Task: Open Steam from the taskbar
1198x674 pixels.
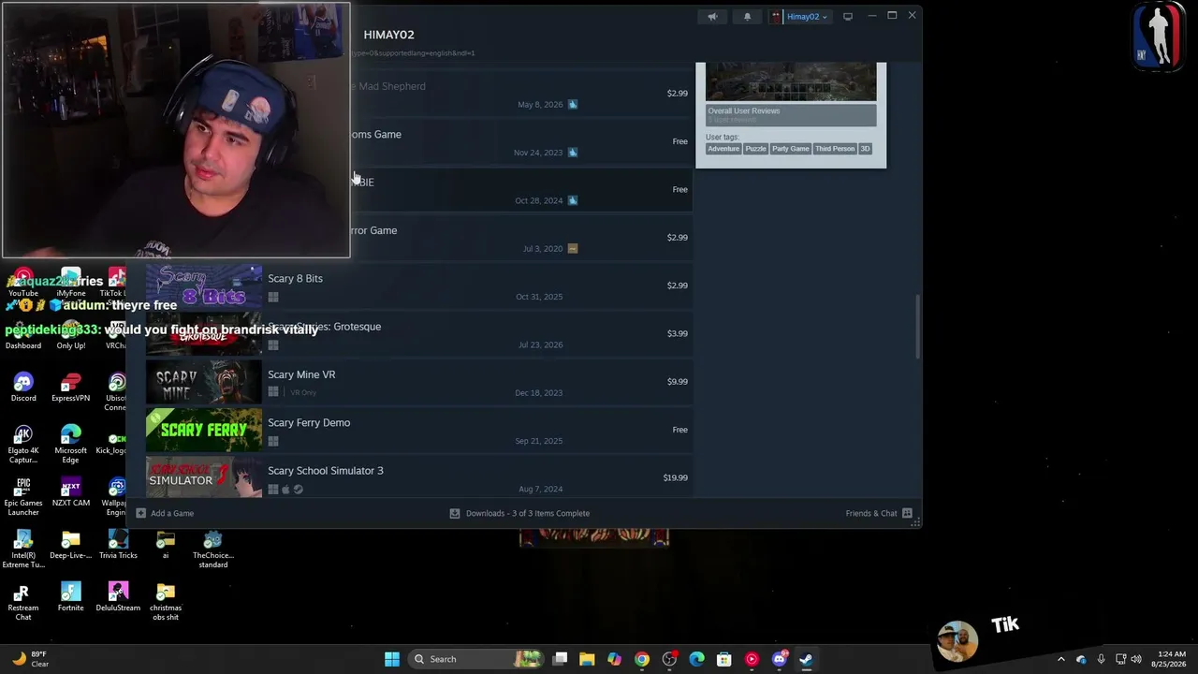Action: tap(806, 659)
